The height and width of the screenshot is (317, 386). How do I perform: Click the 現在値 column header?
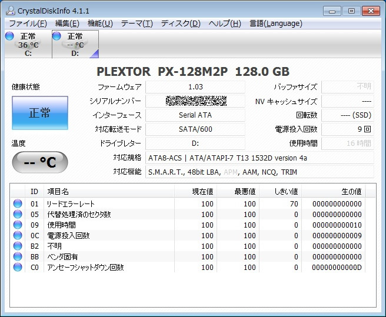click(196, 192)
